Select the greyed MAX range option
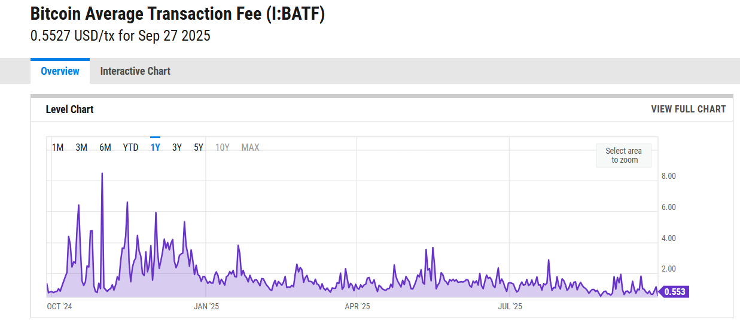This screenshot has width=740, height=320. [250, 147]
